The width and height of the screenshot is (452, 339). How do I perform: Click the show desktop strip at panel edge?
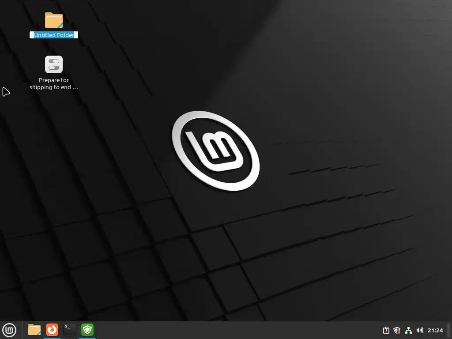click(448, 330)
